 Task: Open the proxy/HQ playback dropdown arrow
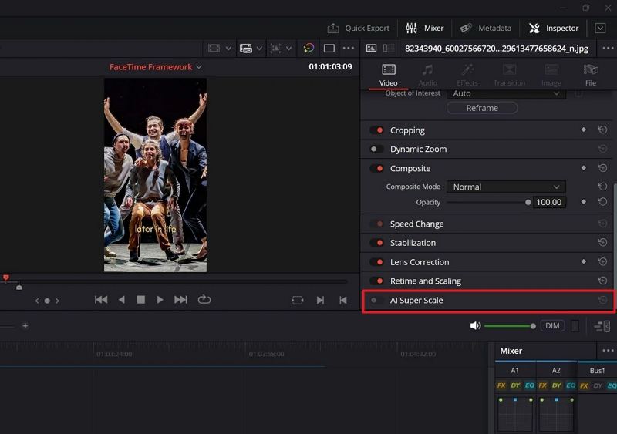(x=259, y=49)
